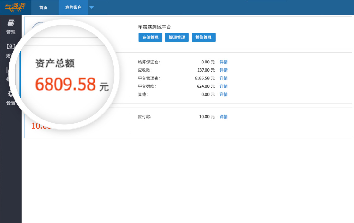View 详情 for 应付款
The image size is (354, 223).
pyautogui.click(x=223, y=117)
